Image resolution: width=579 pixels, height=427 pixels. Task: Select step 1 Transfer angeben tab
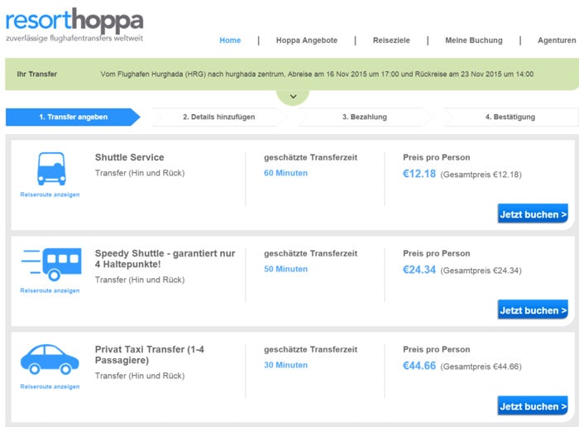[x=73, y=117]
